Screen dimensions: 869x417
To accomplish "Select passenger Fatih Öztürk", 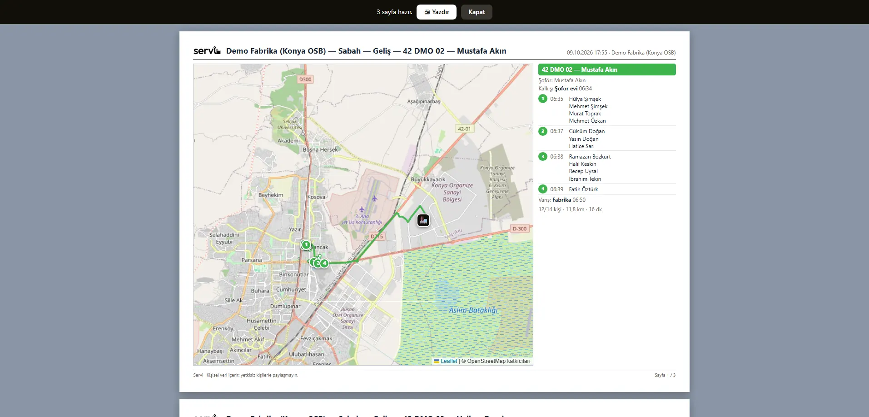I will 583,189.
